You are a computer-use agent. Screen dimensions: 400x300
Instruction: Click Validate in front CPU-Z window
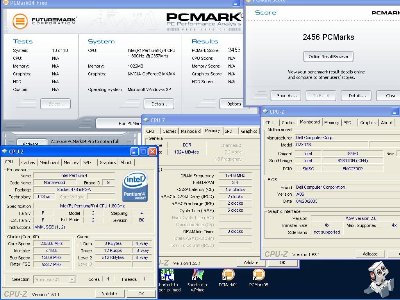point(109,294)
